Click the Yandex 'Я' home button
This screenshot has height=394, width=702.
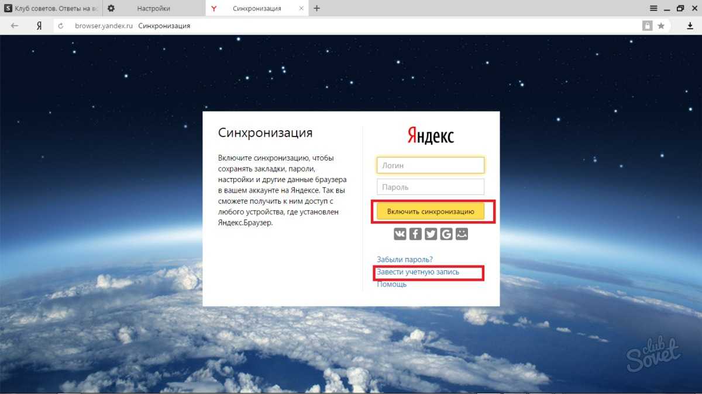(39, 26)
